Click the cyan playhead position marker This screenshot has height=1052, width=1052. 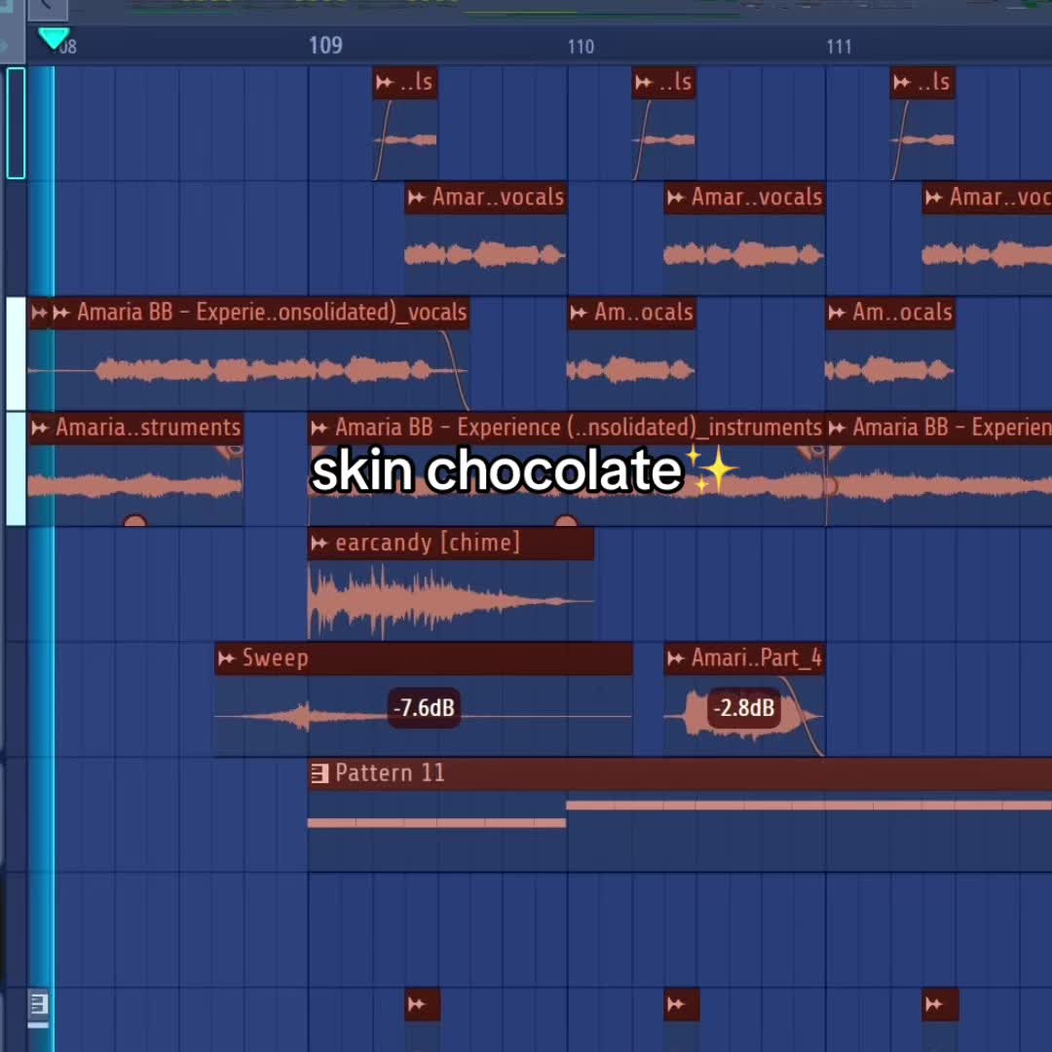pos(54,38)
